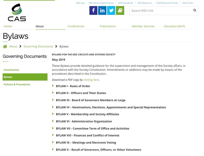The width and height of the screenshot is (204, 156).
Task: Open the More Sites link
Action: [x=188, y=3]
